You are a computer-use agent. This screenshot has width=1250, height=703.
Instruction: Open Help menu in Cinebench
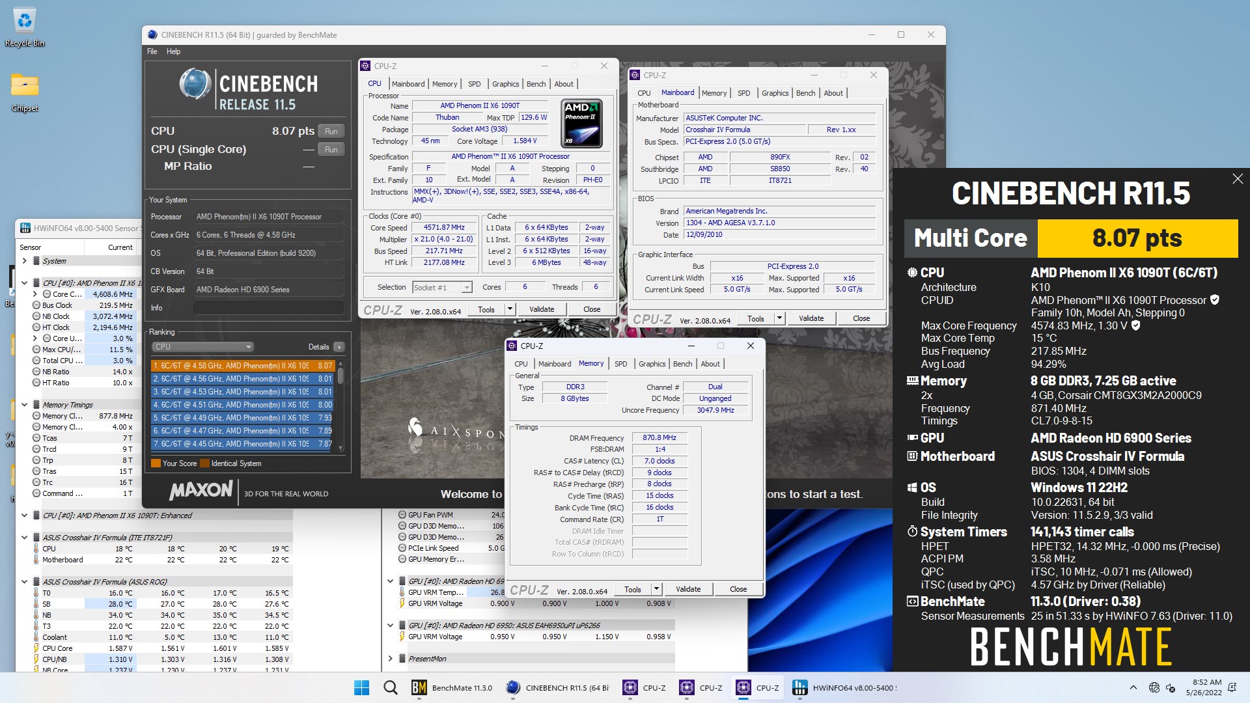pos(173,51)
